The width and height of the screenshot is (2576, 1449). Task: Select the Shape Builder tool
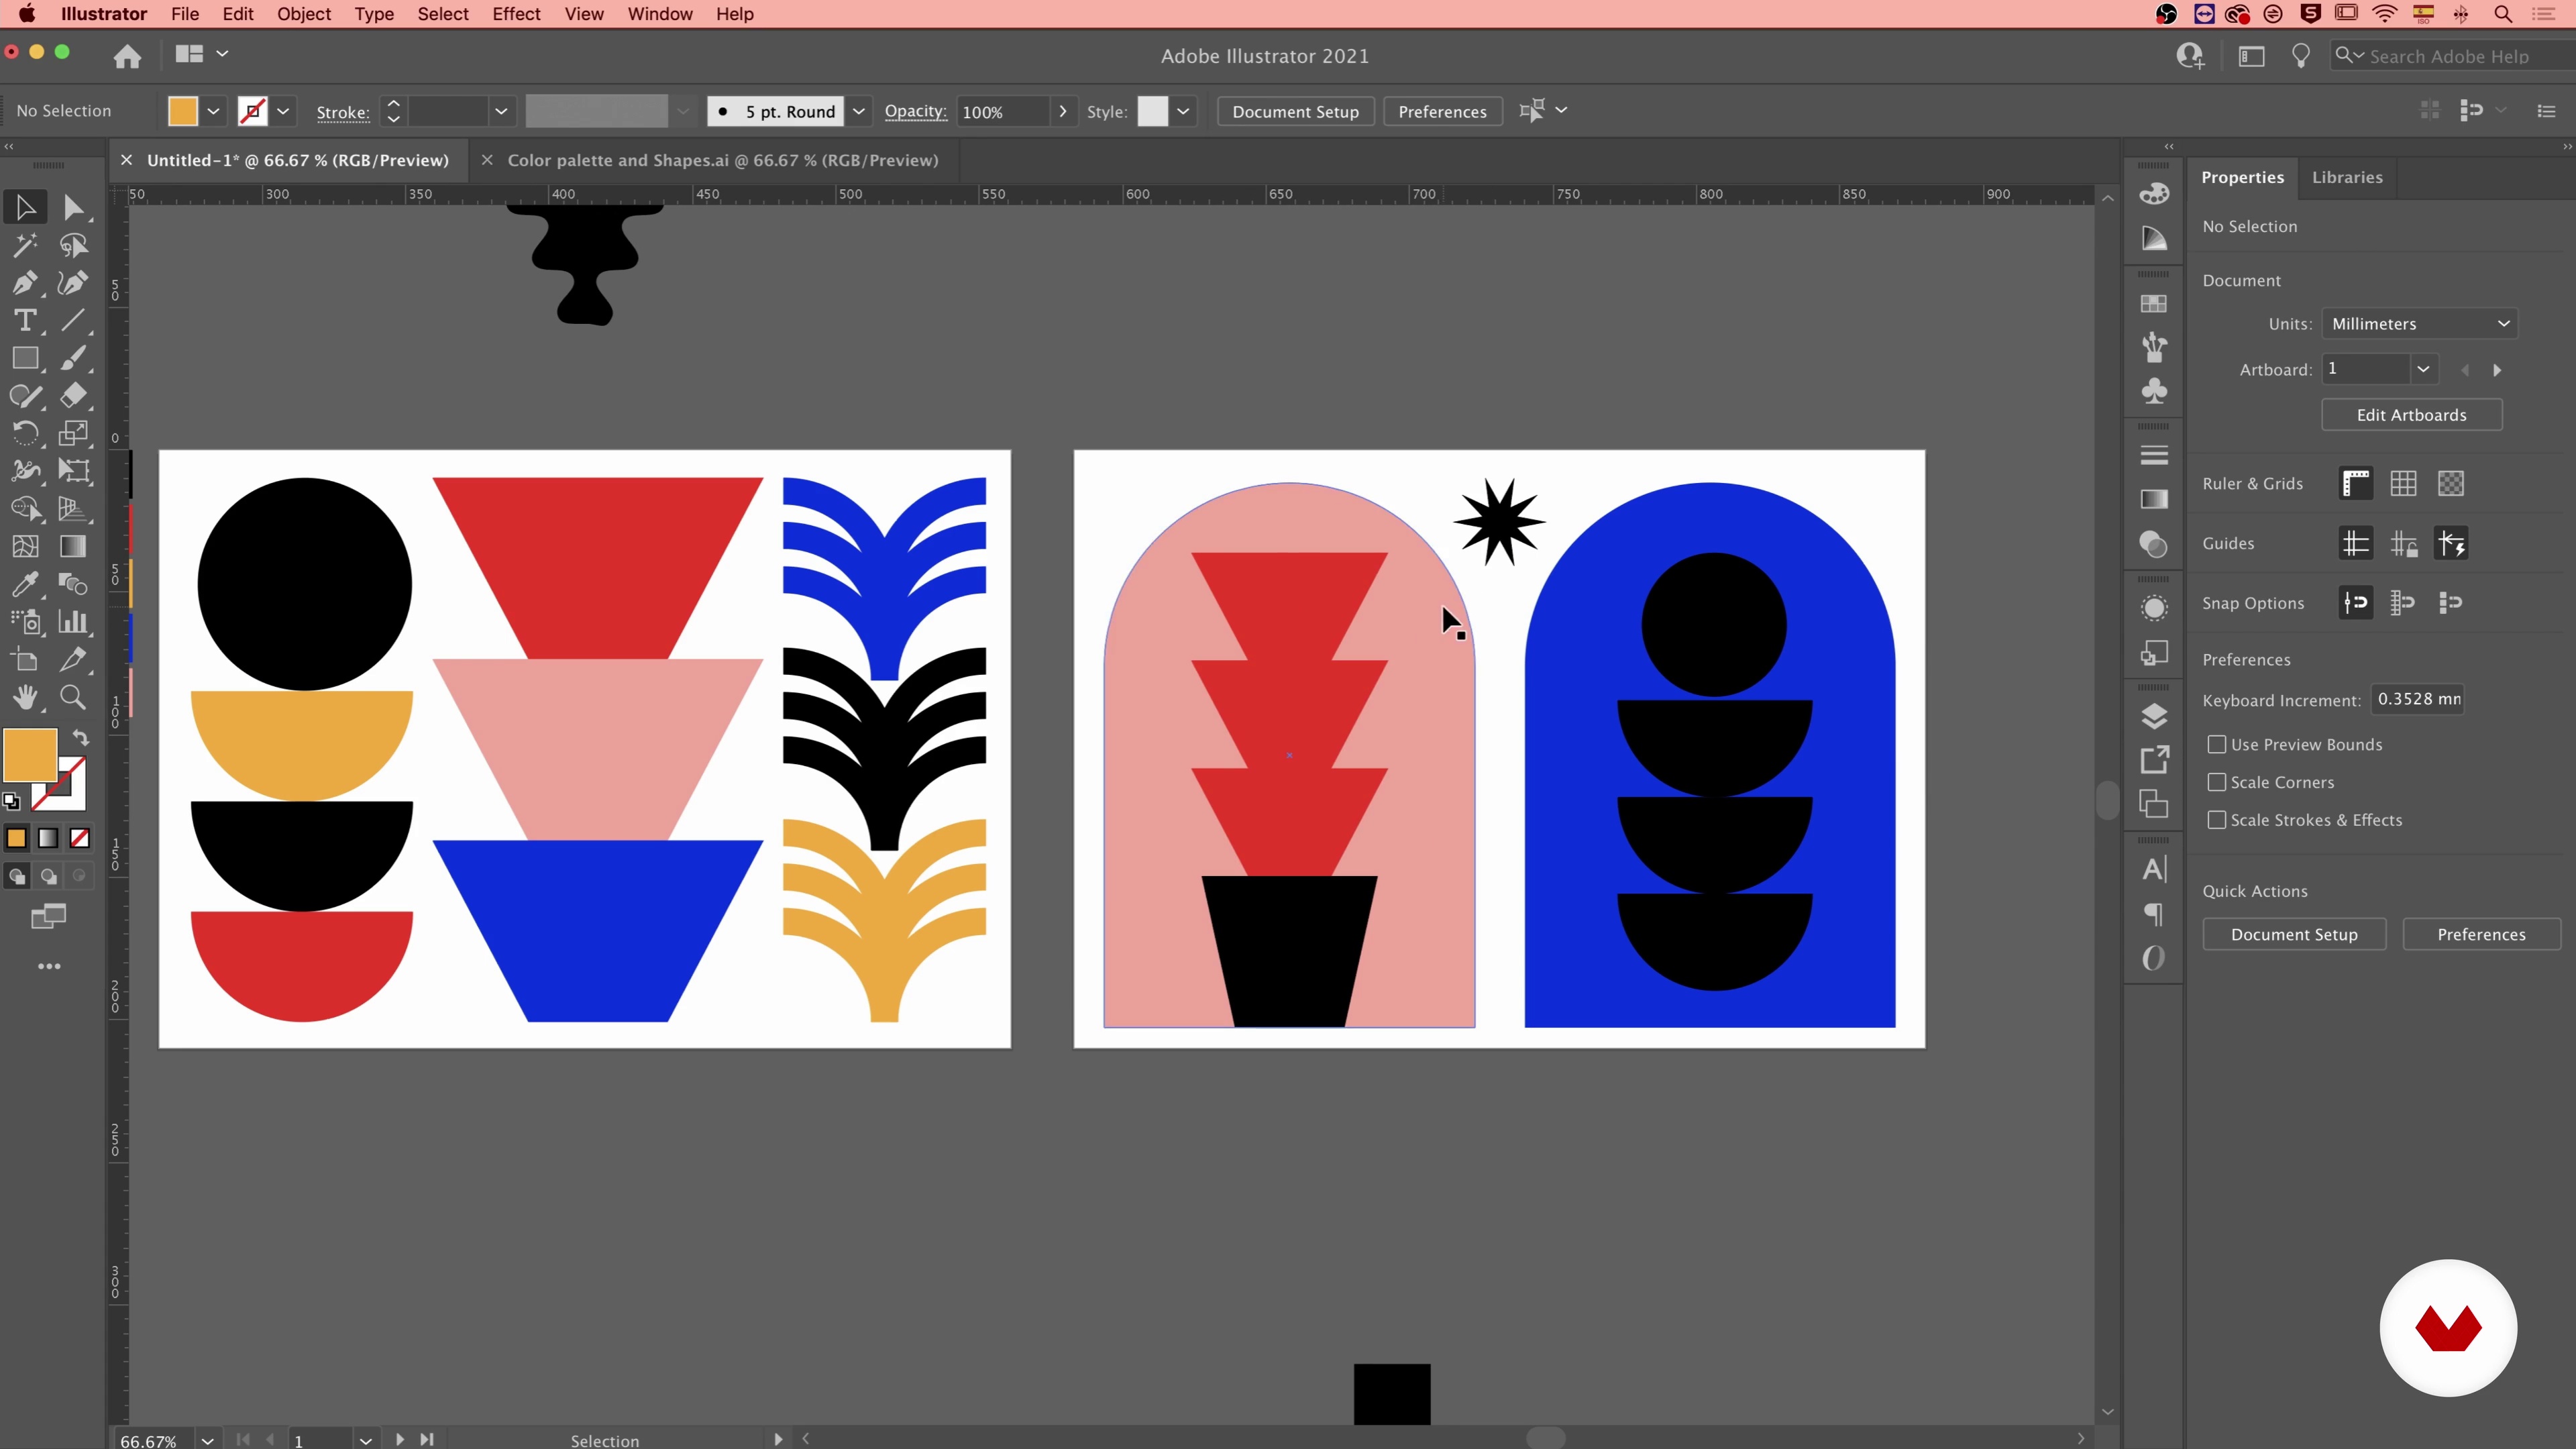click(25, 509)
